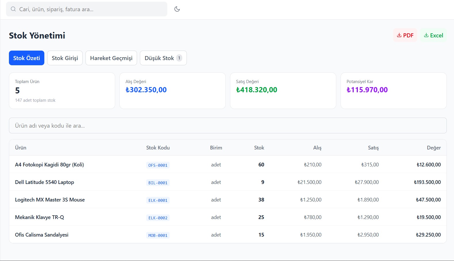
Task: Click the count badge on the Düşük Stok tab
Action: 179,58
